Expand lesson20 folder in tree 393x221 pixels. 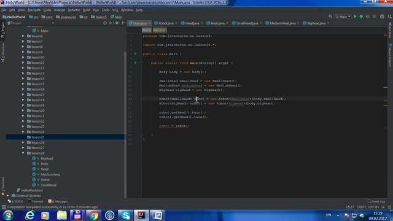(x=23, y=110)
